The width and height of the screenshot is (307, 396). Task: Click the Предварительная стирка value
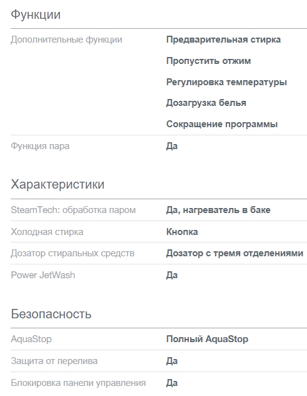pyautogui.click(x=223, y=39)
